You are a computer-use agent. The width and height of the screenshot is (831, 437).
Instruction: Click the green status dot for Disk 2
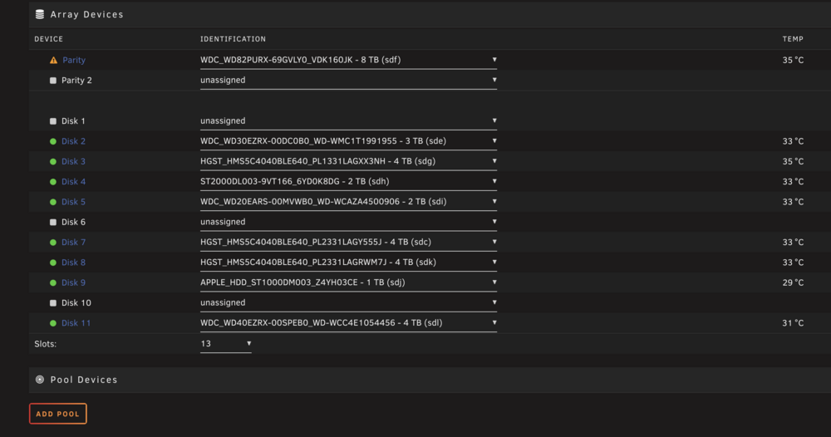click(53, 141)
